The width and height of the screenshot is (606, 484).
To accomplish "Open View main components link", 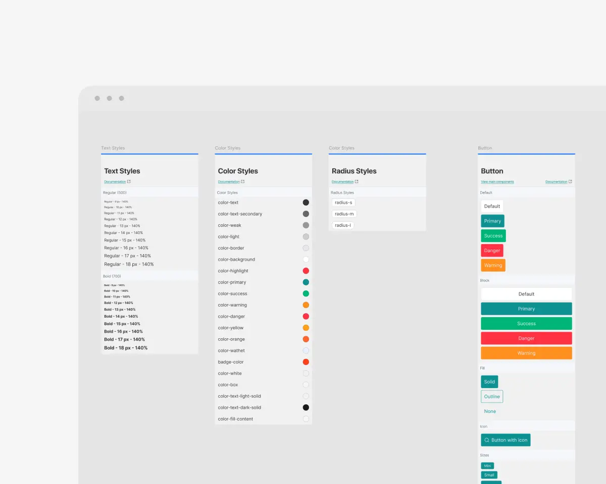I will point(497,181).
